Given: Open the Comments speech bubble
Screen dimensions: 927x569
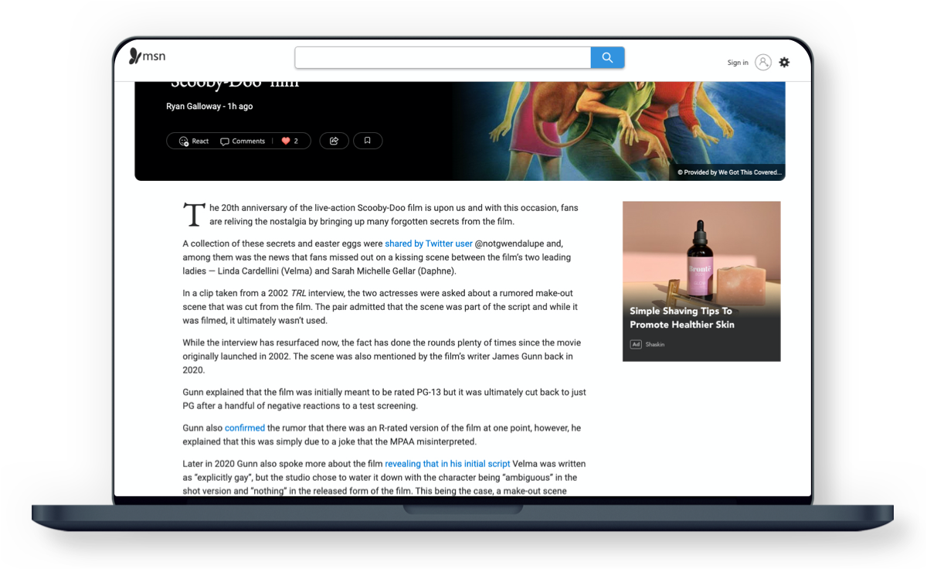Looking at the screenshot, I should [225, 141].
